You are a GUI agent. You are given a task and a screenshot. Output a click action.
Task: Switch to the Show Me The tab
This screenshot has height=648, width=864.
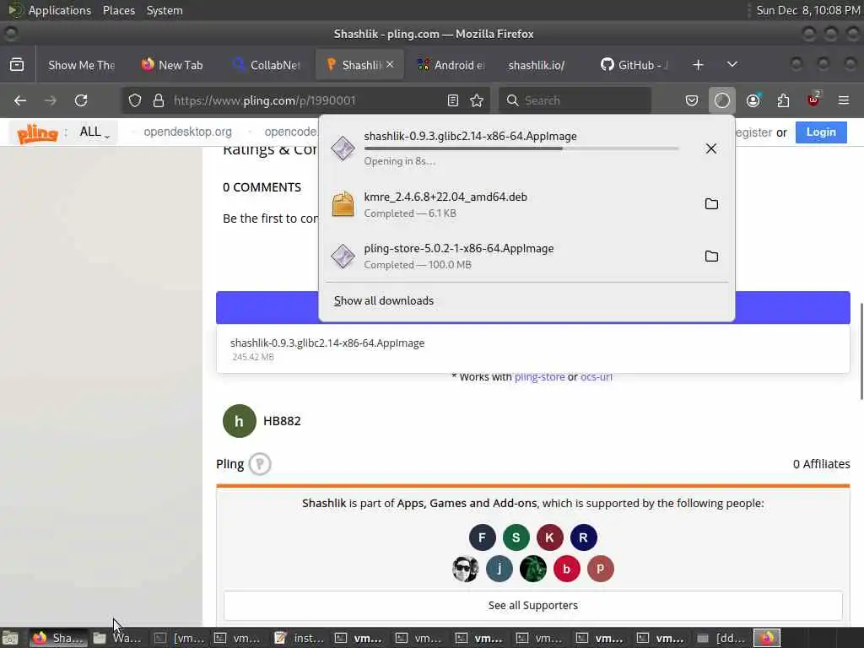click(x=81, y=65)
